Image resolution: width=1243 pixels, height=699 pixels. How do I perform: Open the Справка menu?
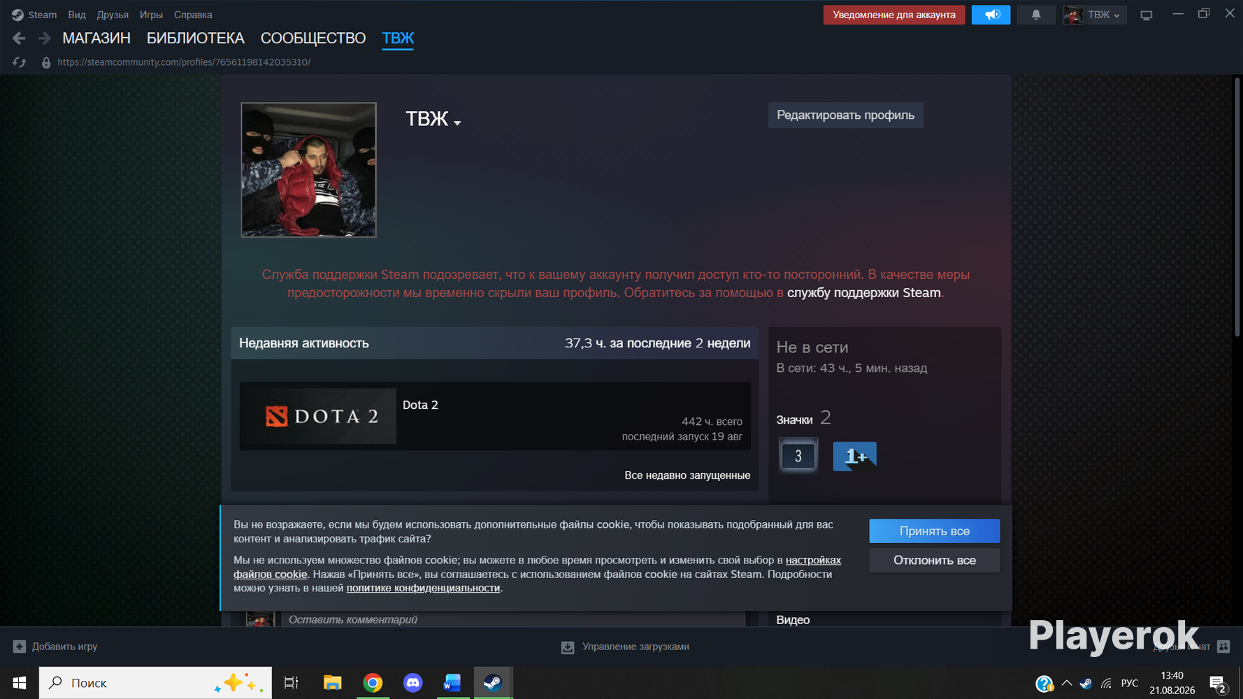pyautogui.click(x=193, y=15)
